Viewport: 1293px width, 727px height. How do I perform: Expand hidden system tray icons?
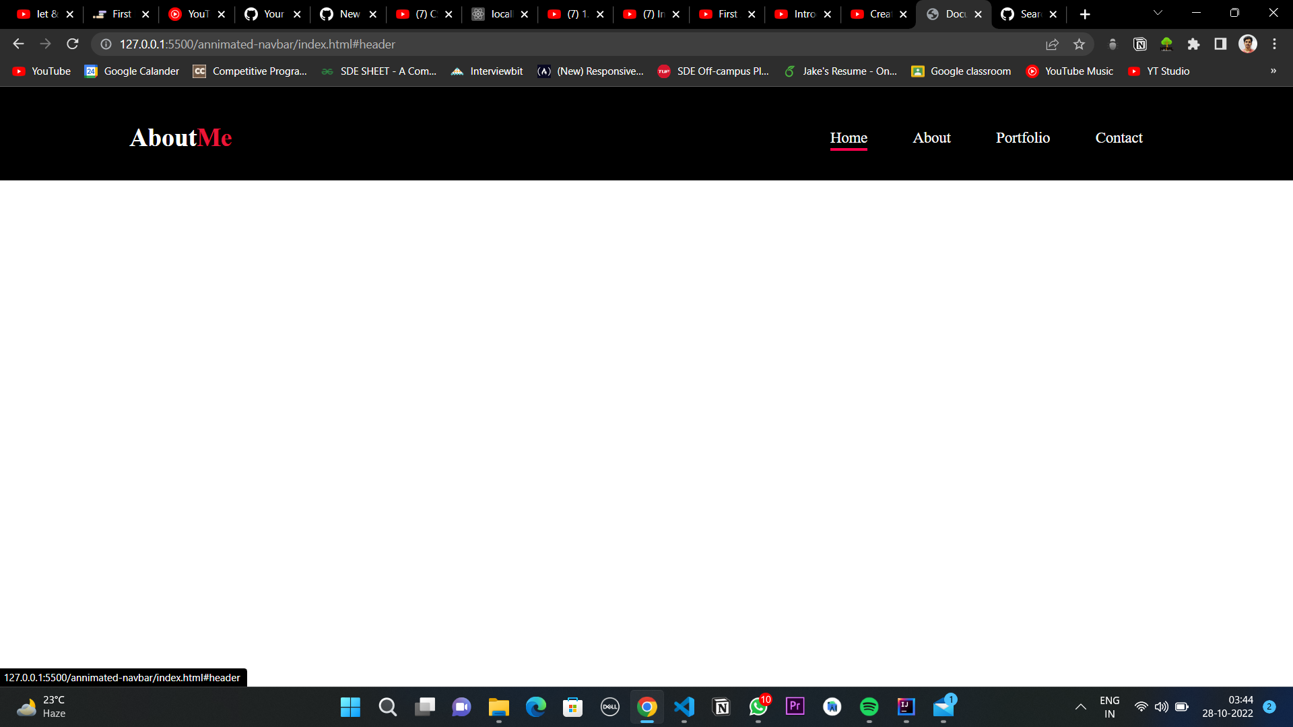(x=1080, y=707)
